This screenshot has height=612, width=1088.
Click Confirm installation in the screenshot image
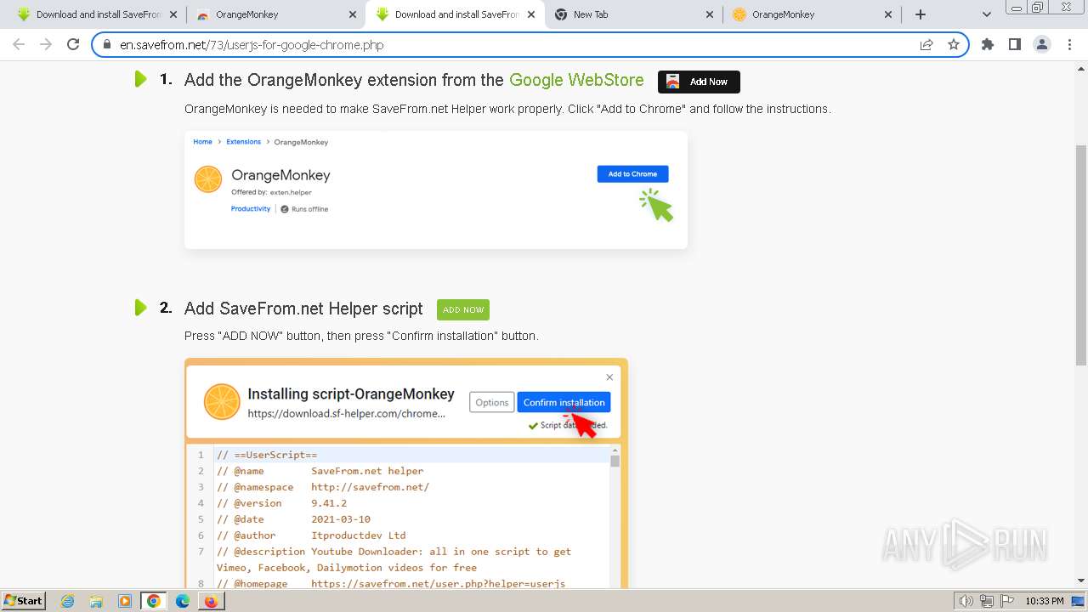(x=564, y=402)
